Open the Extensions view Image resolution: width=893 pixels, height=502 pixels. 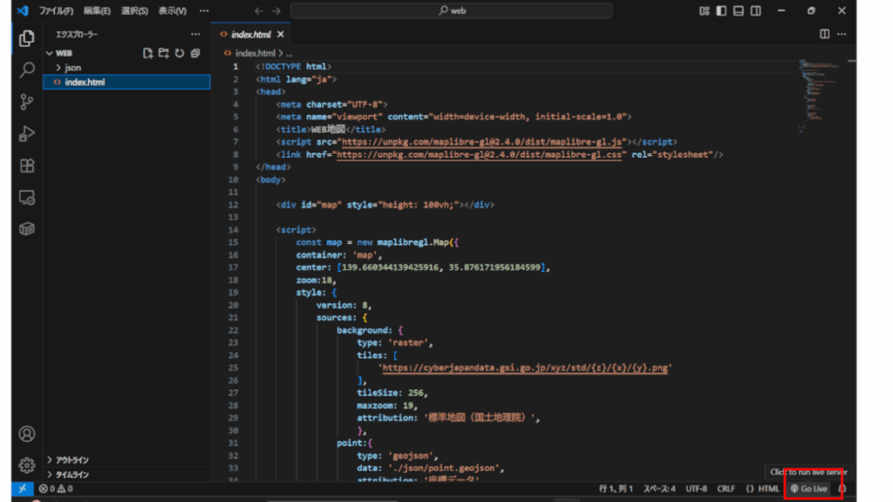coord(27,166)
